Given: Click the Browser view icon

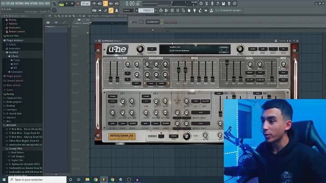Looking at the screenshot, I should tap(183, 10).
